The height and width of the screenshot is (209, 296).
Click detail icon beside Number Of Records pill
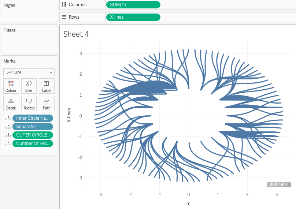8,143
